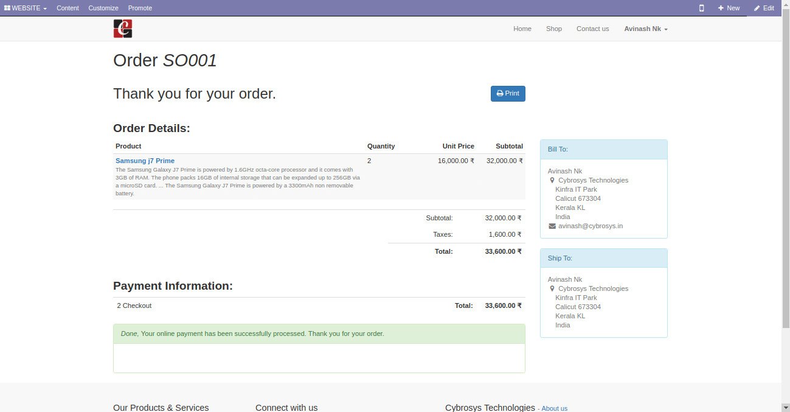Click the Print order button

(508, 94)
